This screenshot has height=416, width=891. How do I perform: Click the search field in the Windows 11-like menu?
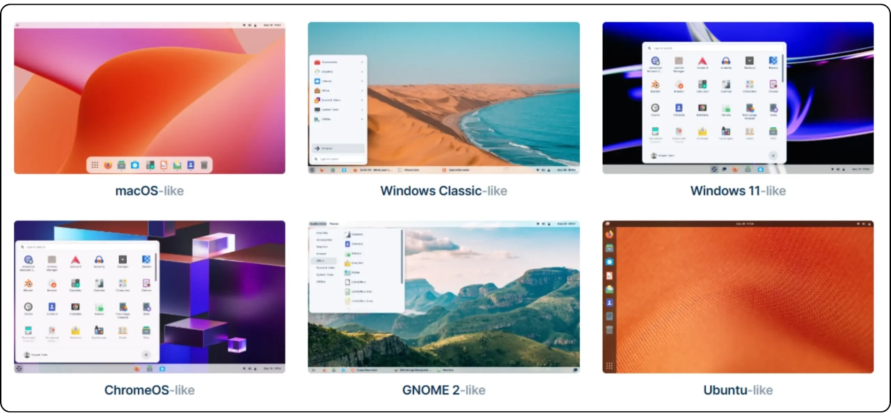click(713, 48)
